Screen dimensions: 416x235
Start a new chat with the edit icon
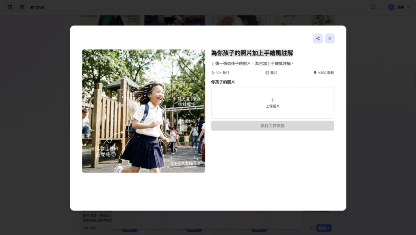click(22, 7)
